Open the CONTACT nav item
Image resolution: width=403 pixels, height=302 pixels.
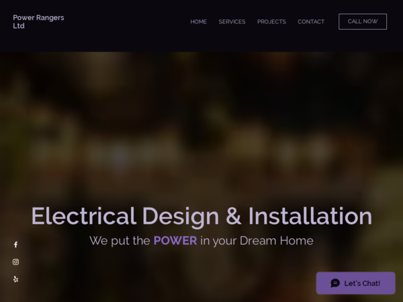pos(311,22)
